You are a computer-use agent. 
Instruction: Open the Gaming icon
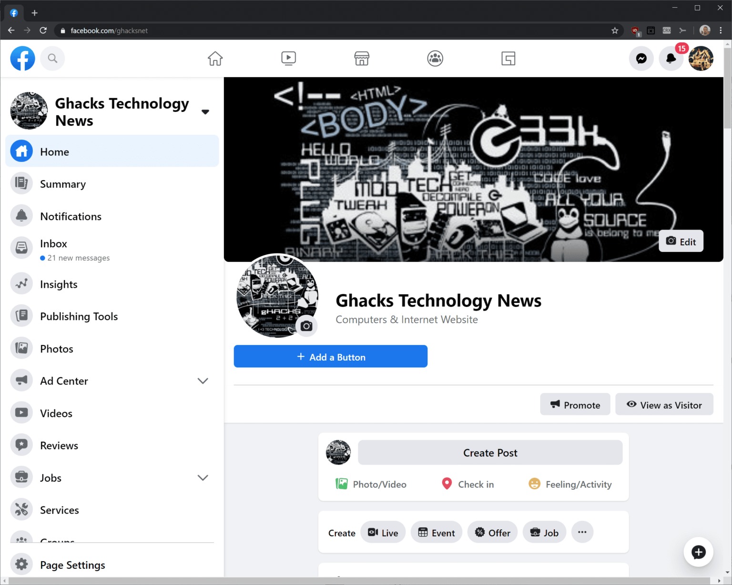pos(508,58)
